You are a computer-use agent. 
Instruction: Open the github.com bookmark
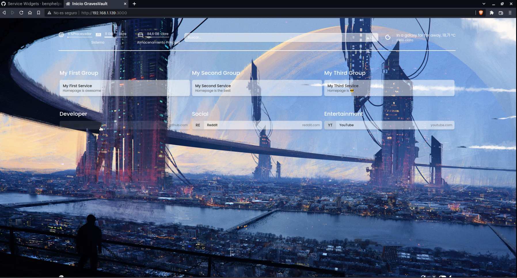click(125, 125)
